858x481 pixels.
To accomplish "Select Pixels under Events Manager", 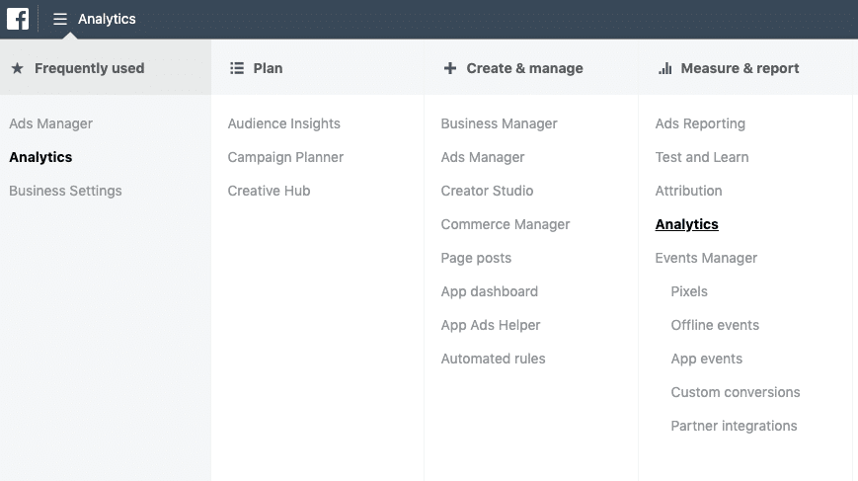I will tap(689, 291).
